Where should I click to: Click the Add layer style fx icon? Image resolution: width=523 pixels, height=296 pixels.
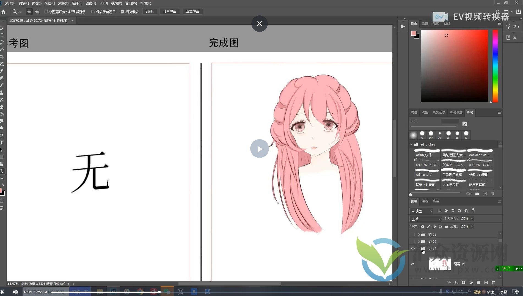pos(456,283)
